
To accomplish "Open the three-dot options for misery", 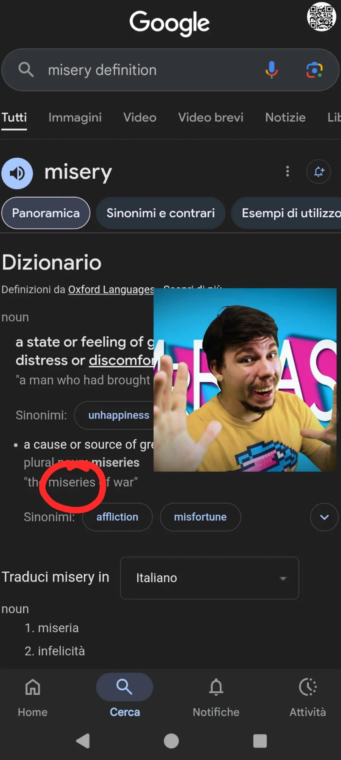I will pos(288,171).
